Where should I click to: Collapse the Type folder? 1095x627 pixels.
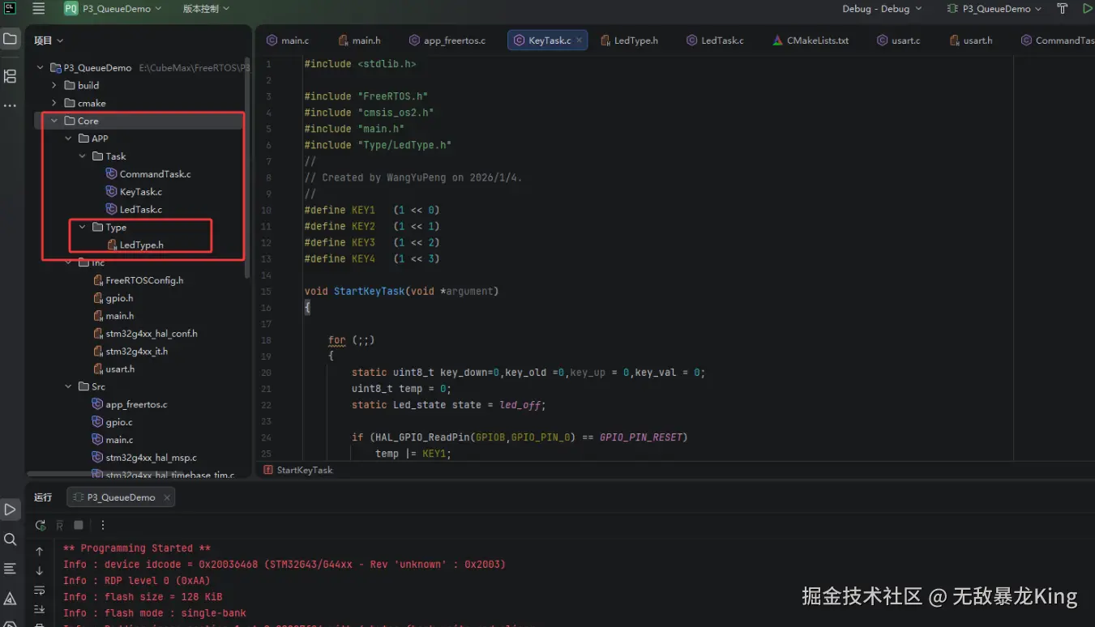click(82, 227)
